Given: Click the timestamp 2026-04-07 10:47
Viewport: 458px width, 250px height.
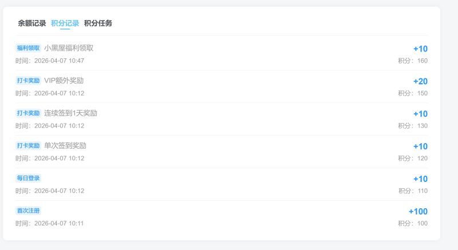Looking at the screenshot, I should pos(59,61).
